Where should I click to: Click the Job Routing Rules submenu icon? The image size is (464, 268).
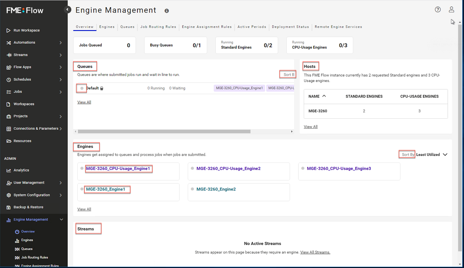tap(17, 258)
